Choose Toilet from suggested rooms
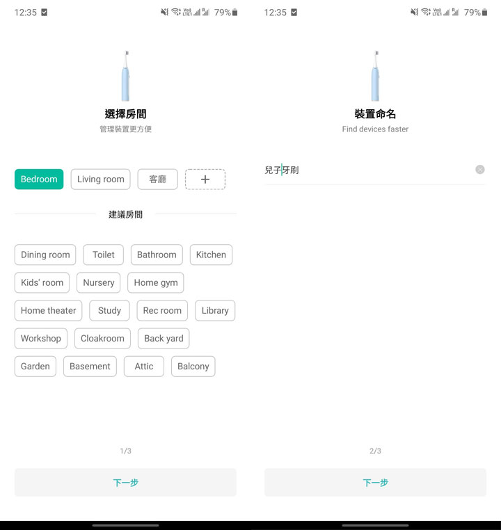The image size is (501, 530). point(104,255)
